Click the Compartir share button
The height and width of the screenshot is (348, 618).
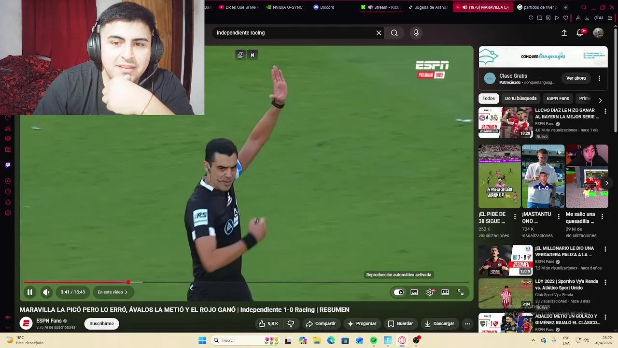point(322,324)
